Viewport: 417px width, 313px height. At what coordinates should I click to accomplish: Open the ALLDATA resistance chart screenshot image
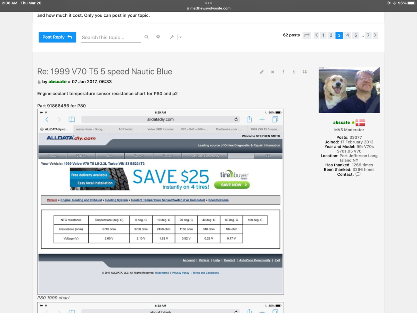[x=161, y=202]
